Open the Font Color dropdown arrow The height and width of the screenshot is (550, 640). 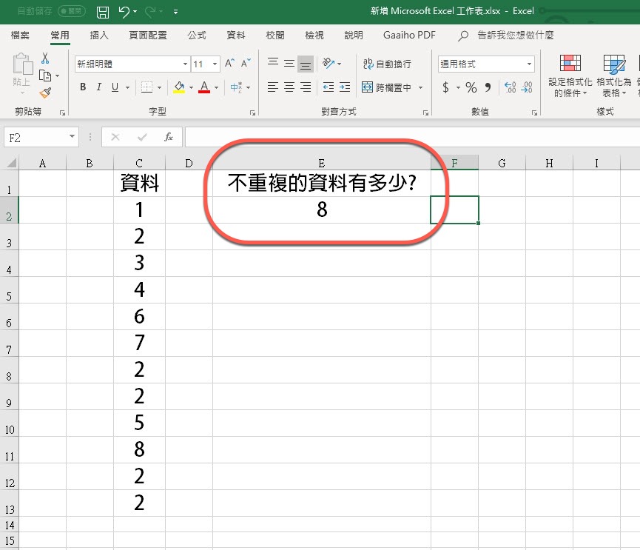[216, 87]
